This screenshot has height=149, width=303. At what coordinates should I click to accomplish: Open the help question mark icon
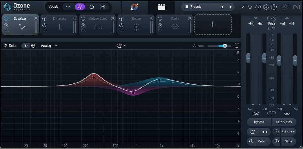coord(274,7)
